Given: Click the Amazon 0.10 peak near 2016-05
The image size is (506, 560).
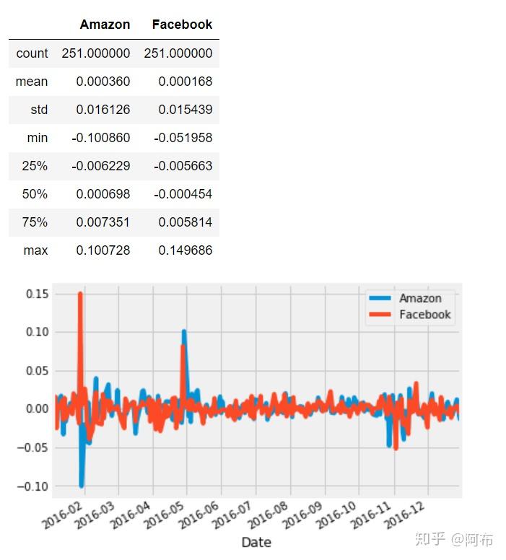Looking at the screenshot, I should [x=184, y=331].
